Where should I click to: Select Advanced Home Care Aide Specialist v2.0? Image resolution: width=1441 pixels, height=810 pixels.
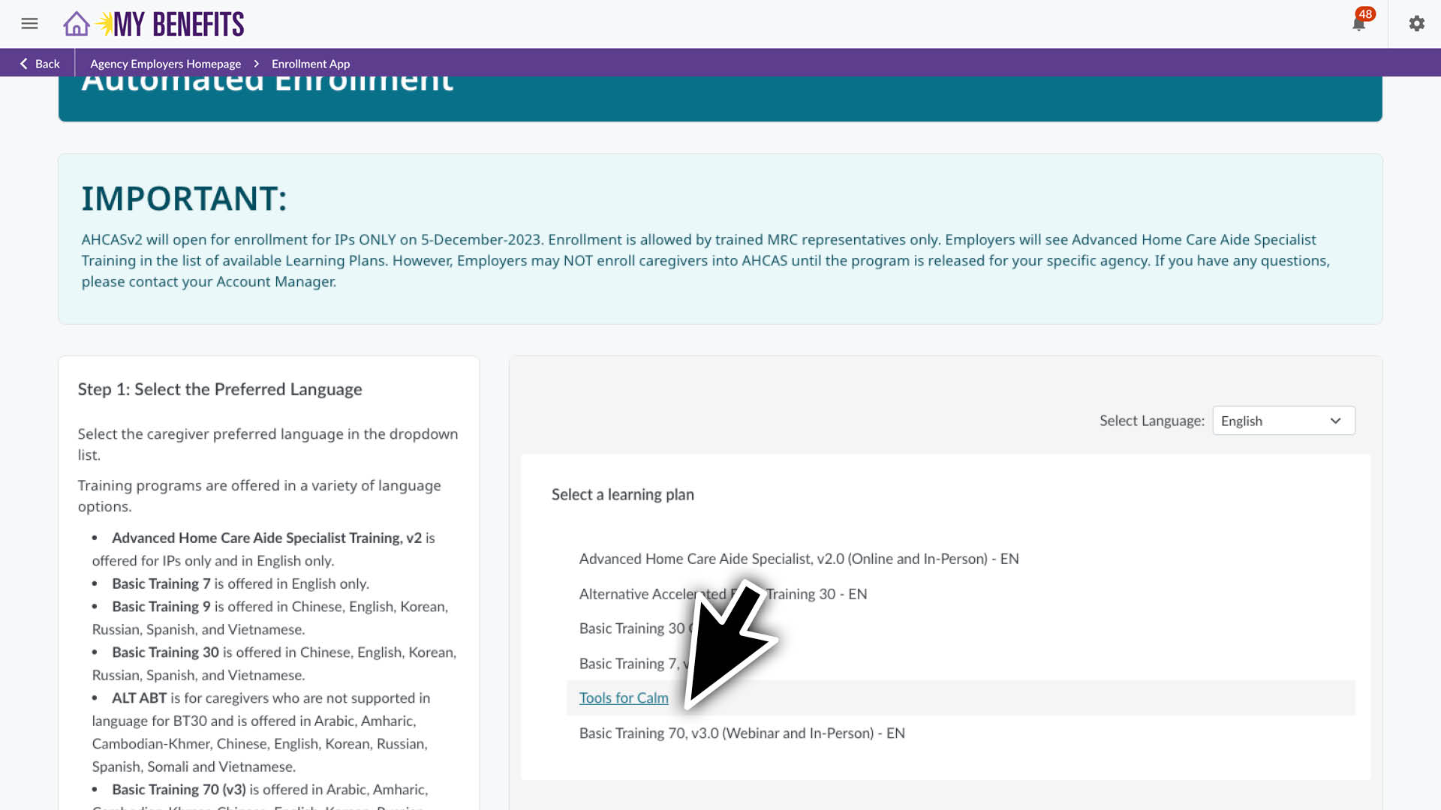pos(798,559)
